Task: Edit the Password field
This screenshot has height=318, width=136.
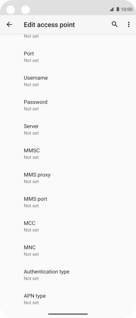Action: click(x=68, y=105)
